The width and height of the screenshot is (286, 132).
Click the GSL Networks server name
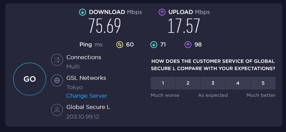(86, 78)
